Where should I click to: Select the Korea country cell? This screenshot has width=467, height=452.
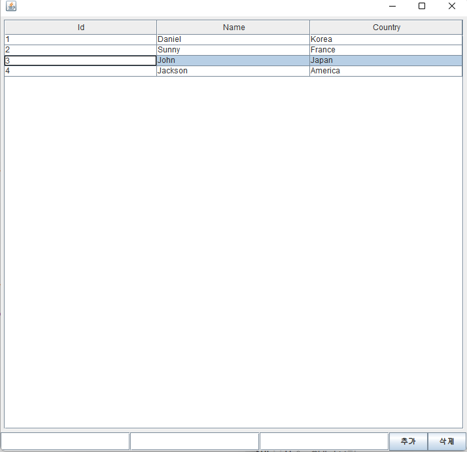coord(386,39)
